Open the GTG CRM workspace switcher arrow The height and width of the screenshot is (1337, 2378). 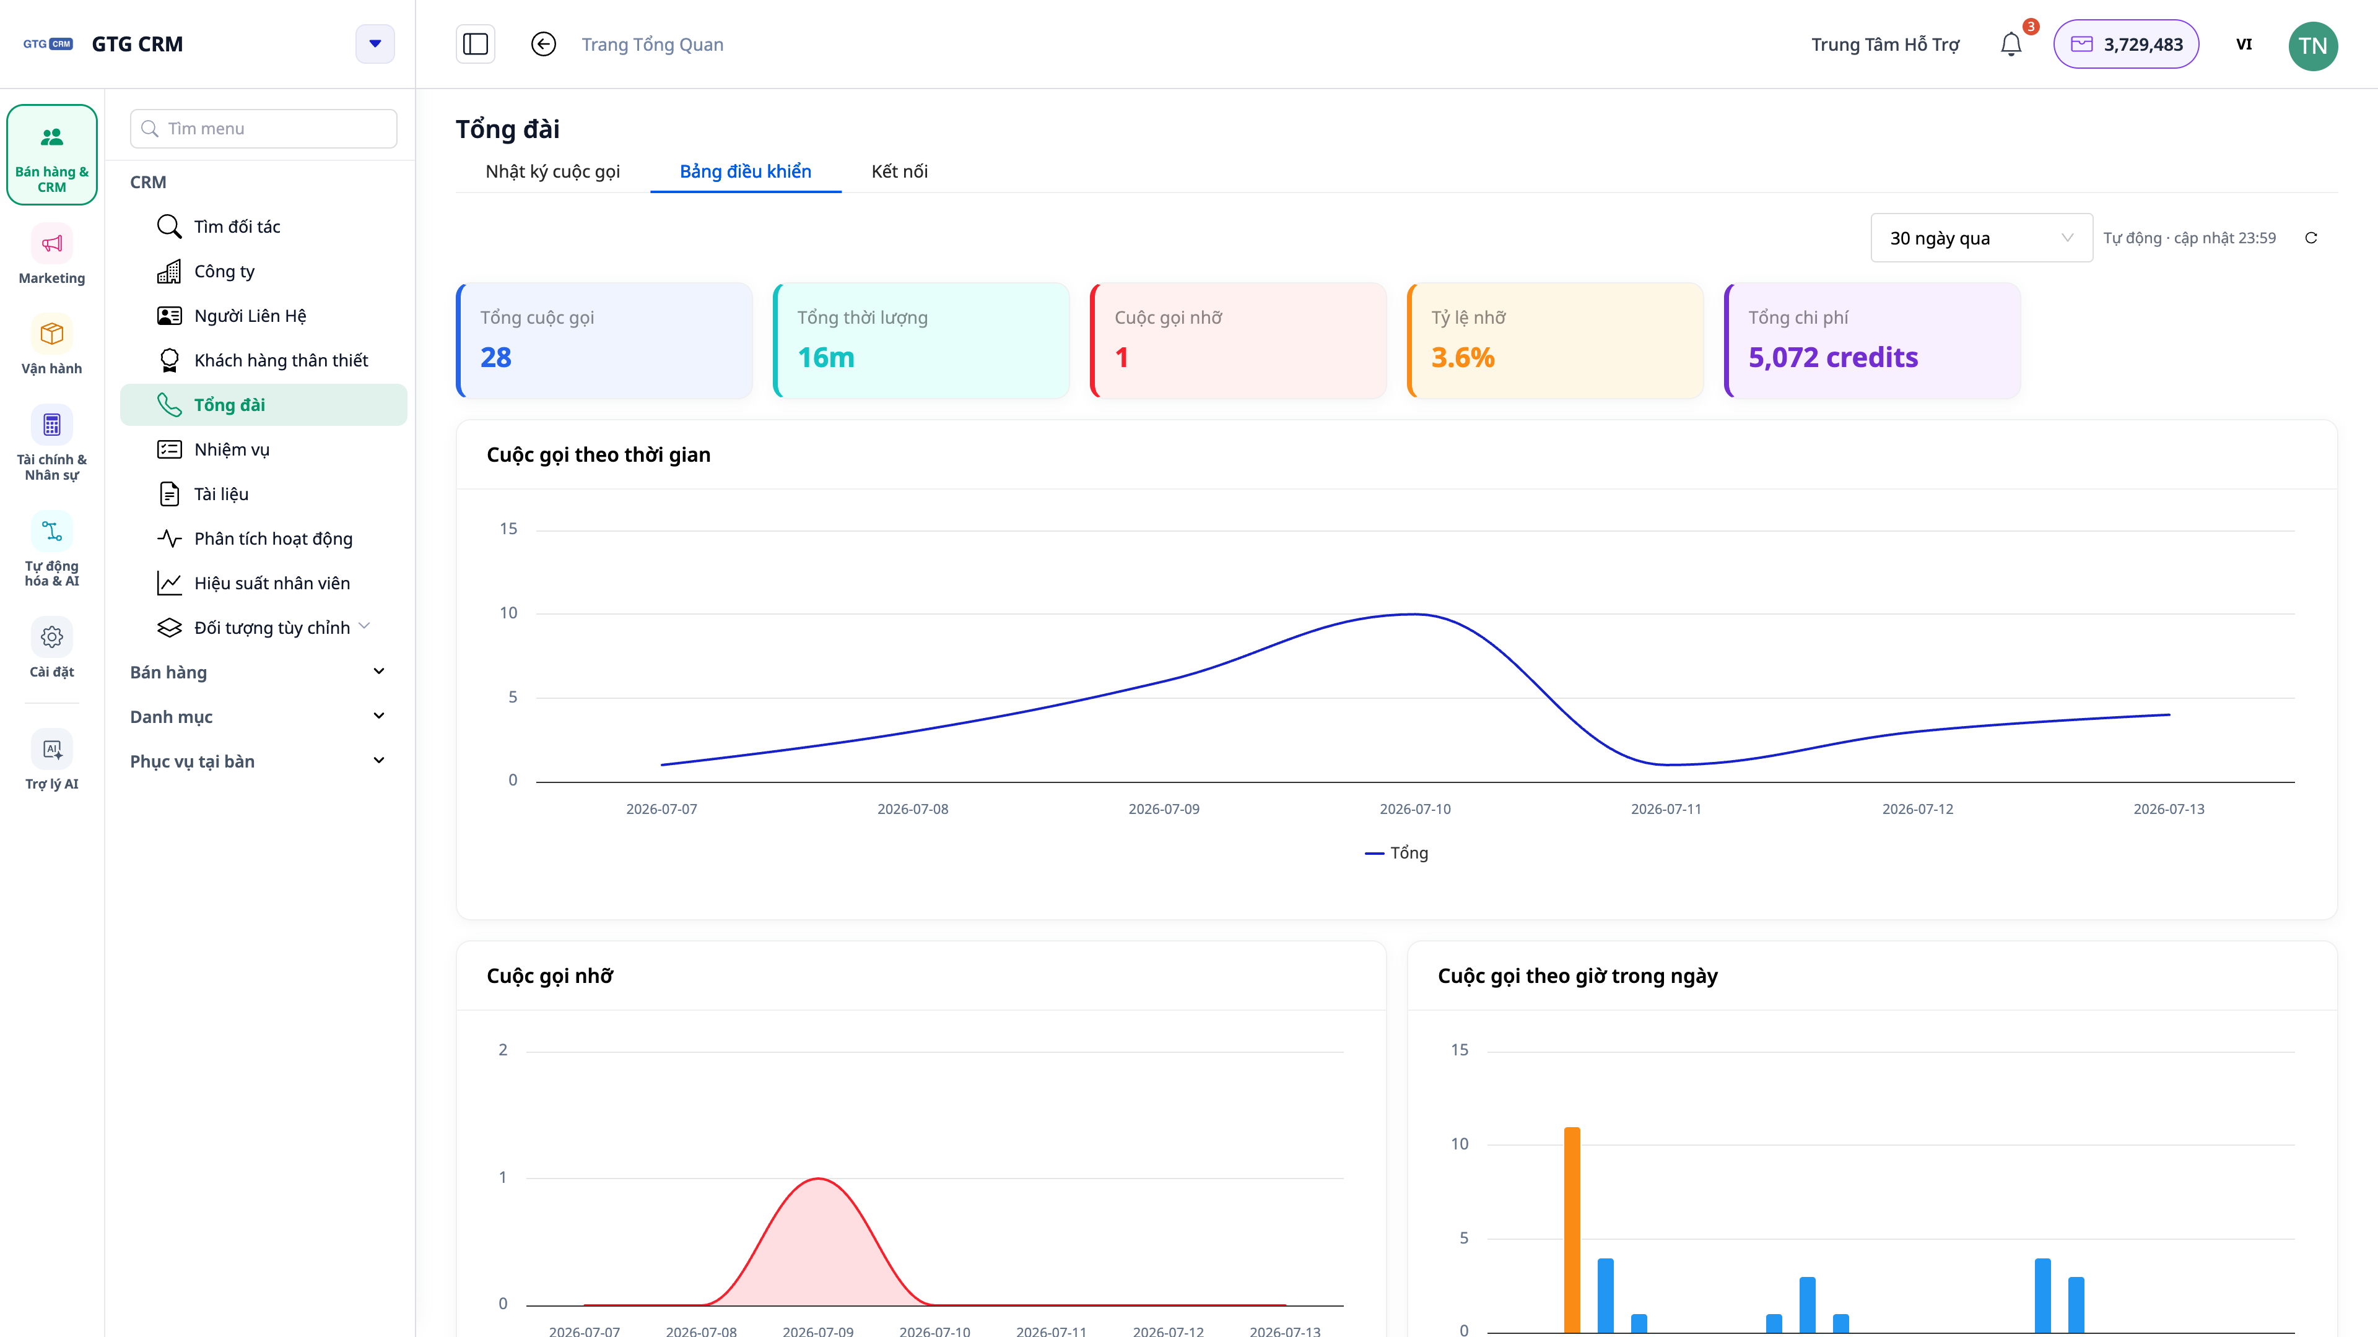375,45
